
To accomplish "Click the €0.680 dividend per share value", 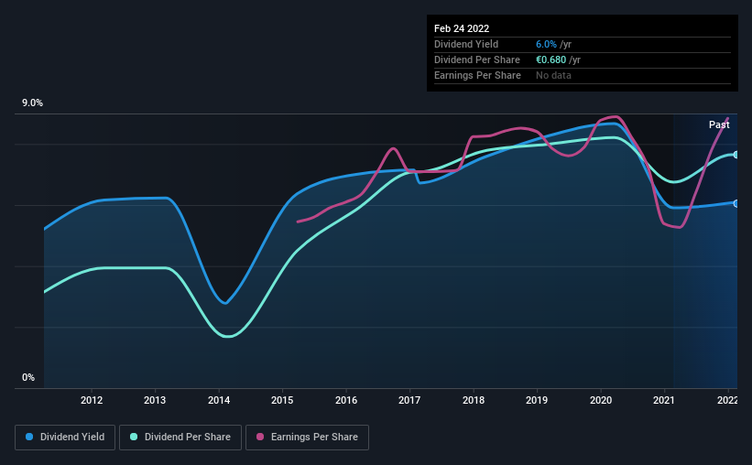I will tap(551, 59).
